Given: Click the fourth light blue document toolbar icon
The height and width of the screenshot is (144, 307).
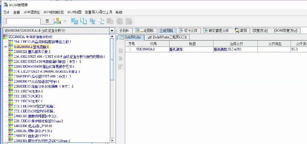Looking at the screenshot, I should [101, 21].
